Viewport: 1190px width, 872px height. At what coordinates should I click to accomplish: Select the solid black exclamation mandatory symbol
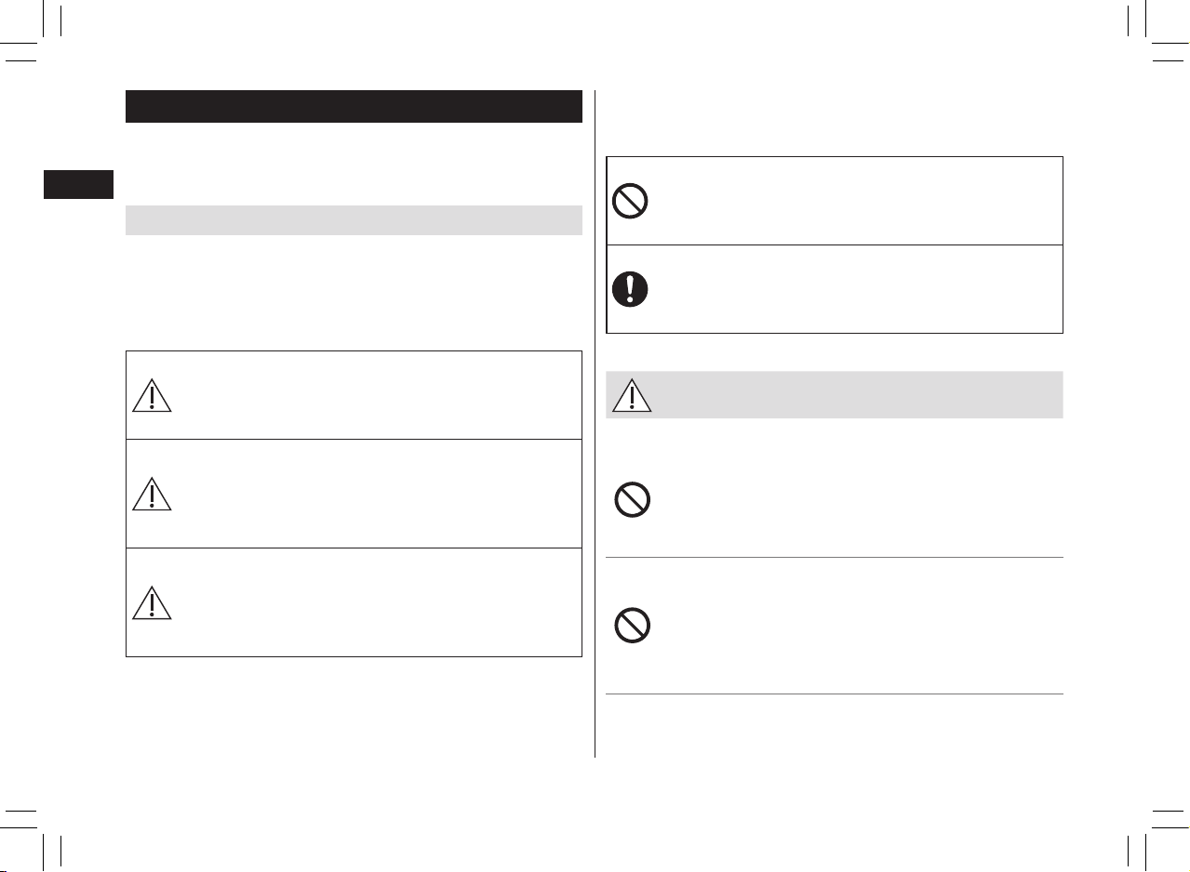tap(631, 289)
